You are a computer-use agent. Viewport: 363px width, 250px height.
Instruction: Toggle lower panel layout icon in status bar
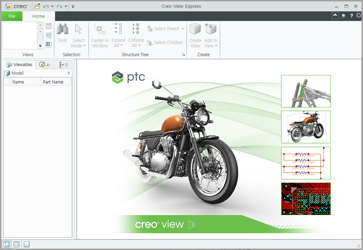tap(16, 244)
